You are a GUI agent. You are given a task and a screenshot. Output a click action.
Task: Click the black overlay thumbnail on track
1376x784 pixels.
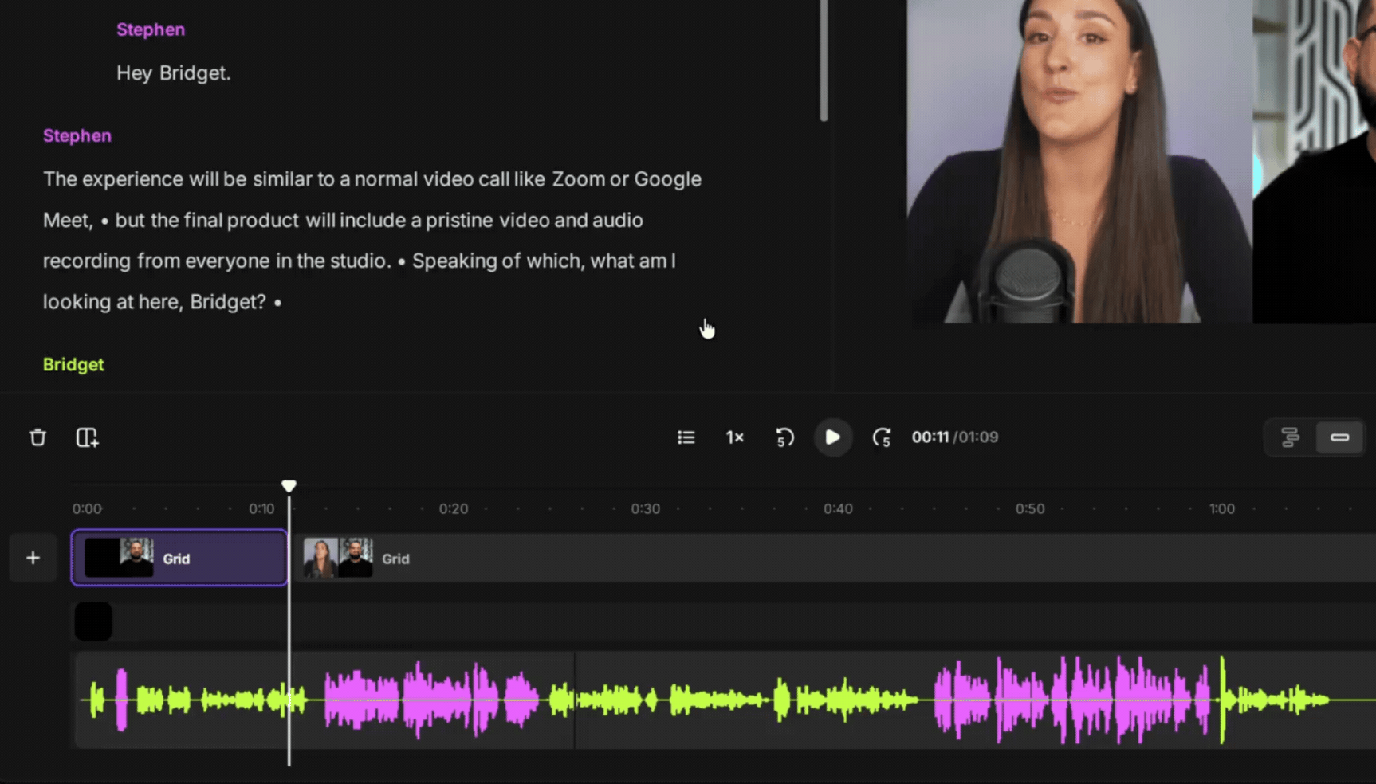coord(93,621)
